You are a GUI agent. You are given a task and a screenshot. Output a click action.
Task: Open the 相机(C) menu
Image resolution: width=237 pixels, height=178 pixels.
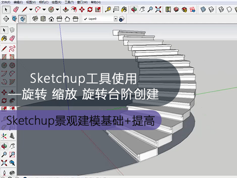tap(44, 2)
